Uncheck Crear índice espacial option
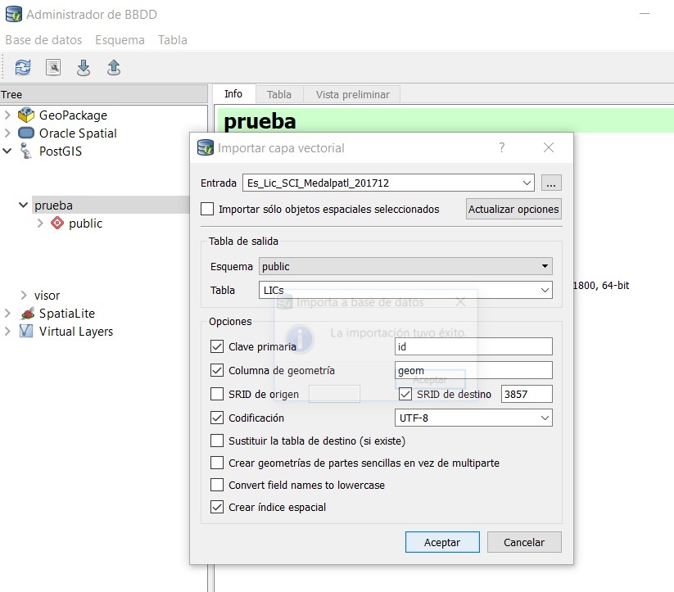The height and width of the screenshot is (592, 674). pyautogui.click(x=217, y=508)
